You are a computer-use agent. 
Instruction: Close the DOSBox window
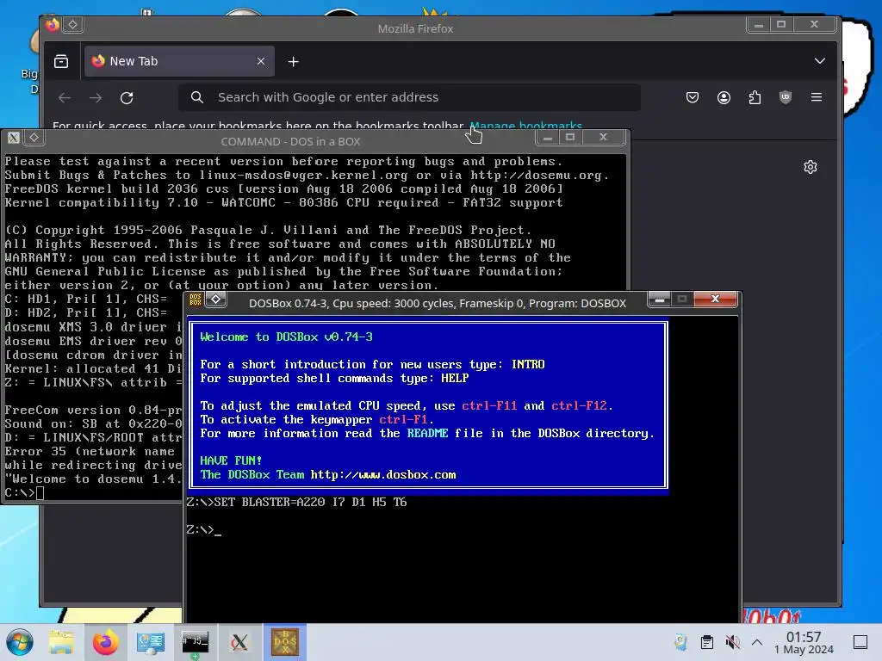(715, 299)
